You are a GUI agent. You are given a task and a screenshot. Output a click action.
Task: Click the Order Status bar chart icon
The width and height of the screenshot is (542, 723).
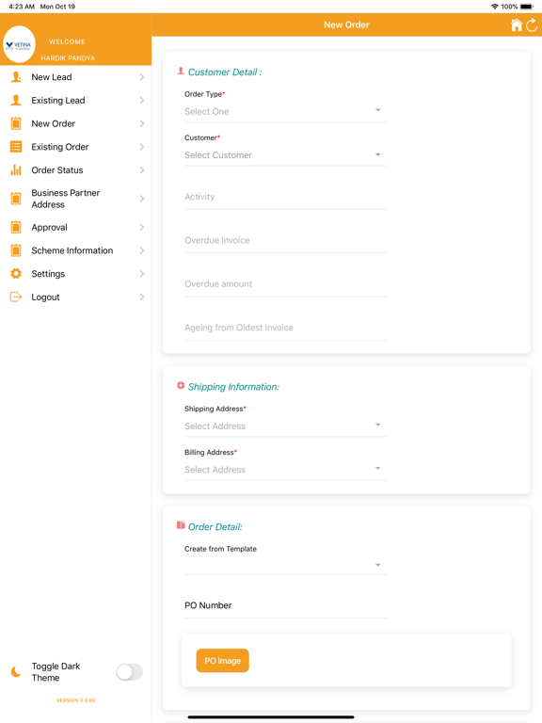click(16, 170)
